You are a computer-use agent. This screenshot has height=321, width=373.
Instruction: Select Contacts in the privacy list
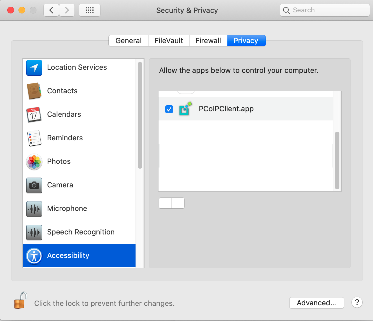pos(79,91)
